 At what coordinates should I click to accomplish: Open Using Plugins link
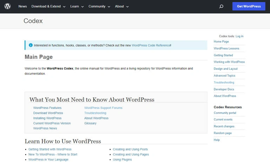click(122, 160)
